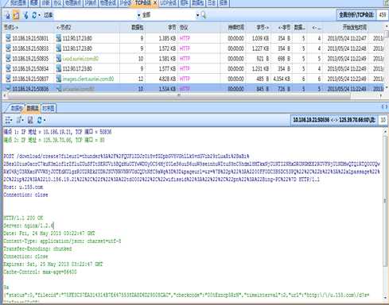389x305 pixels.
Task: Switch to the 矩阵 matrix tab
Action: click(x=185, y=3)
